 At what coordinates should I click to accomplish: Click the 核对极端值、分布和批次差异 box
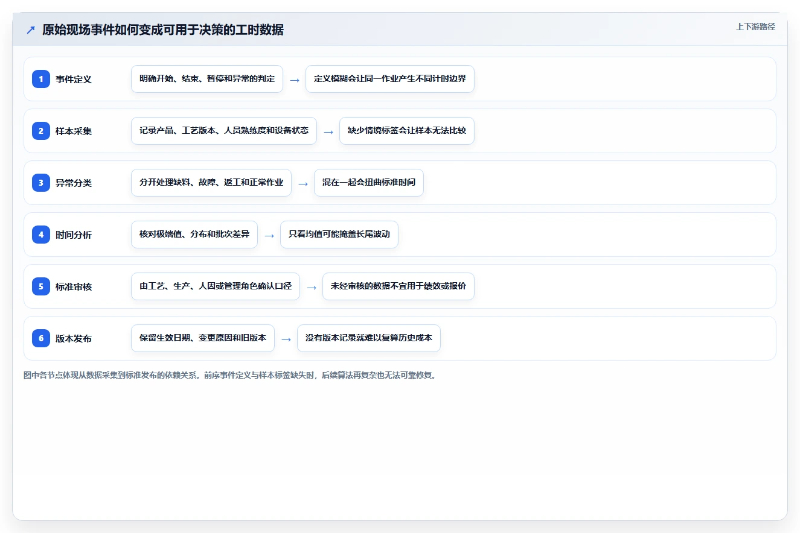click(x=194, y=235)
